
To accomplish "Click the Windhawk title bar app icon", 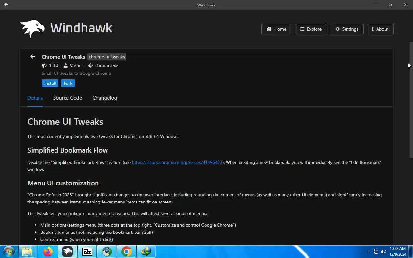I will [x=6, y=5].
